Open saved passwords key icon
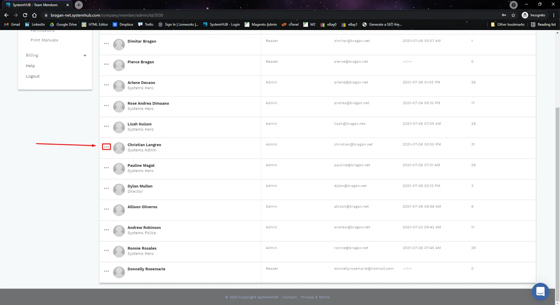Image resolution: width=560 pixels, height=305 pixels. tap(504, 15)
